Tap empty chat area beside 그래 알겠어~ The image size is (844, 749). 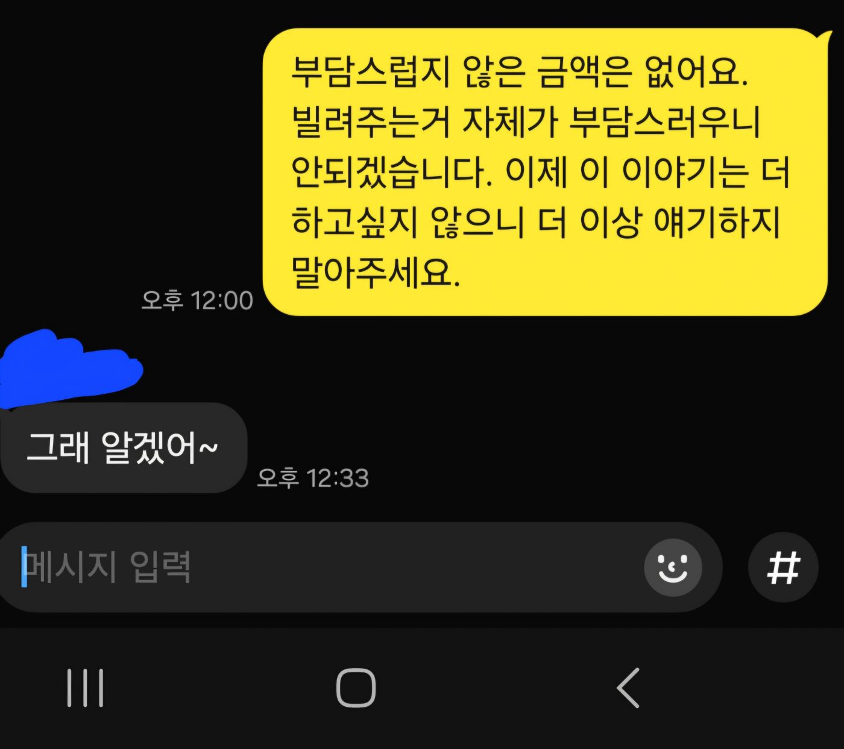[x=543, y=447]
